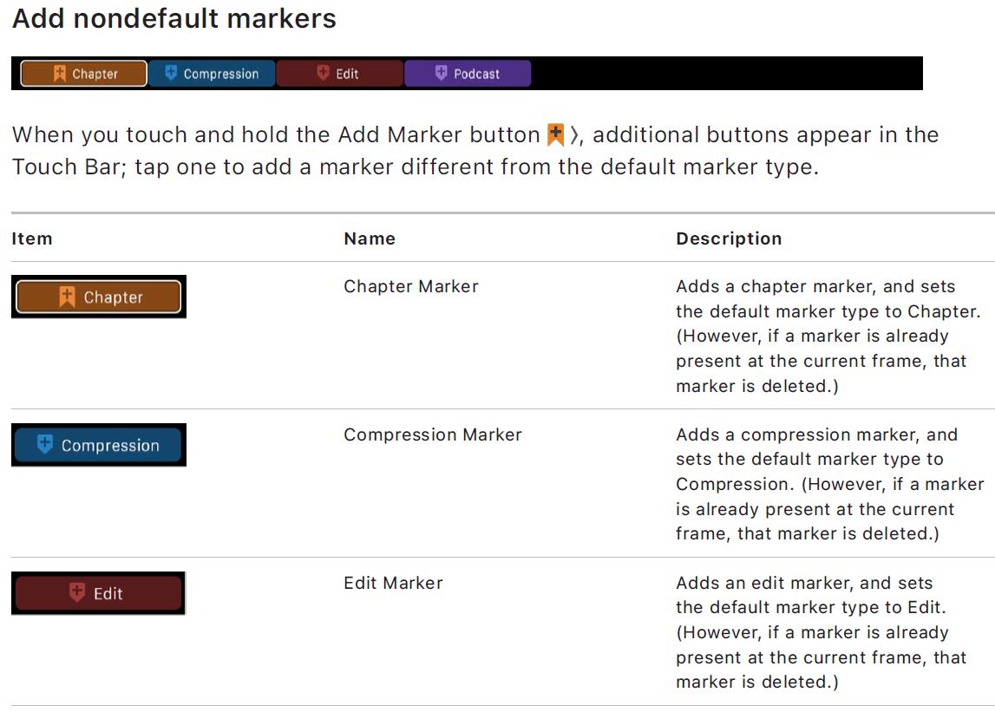Click the orange marker icon in the table's Chapter button

coord(67,297)
